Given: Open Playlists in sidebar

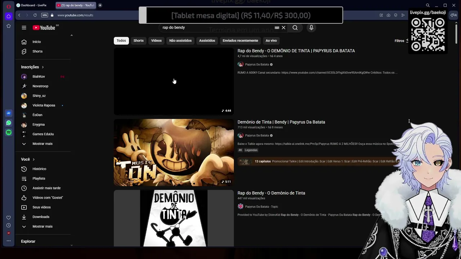Looking at the screenshot, I should [43, 178].
